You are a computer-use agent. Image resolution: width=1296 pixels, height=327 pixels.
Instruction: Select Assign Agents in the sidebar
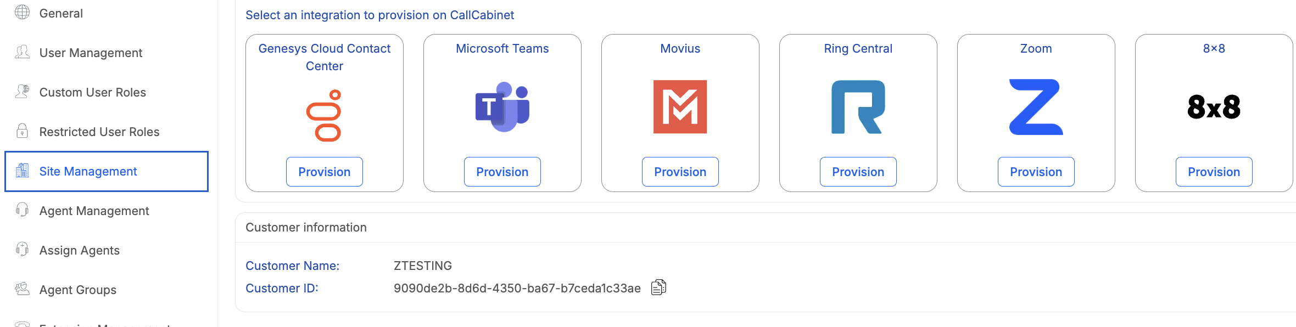tap(79, 250)
